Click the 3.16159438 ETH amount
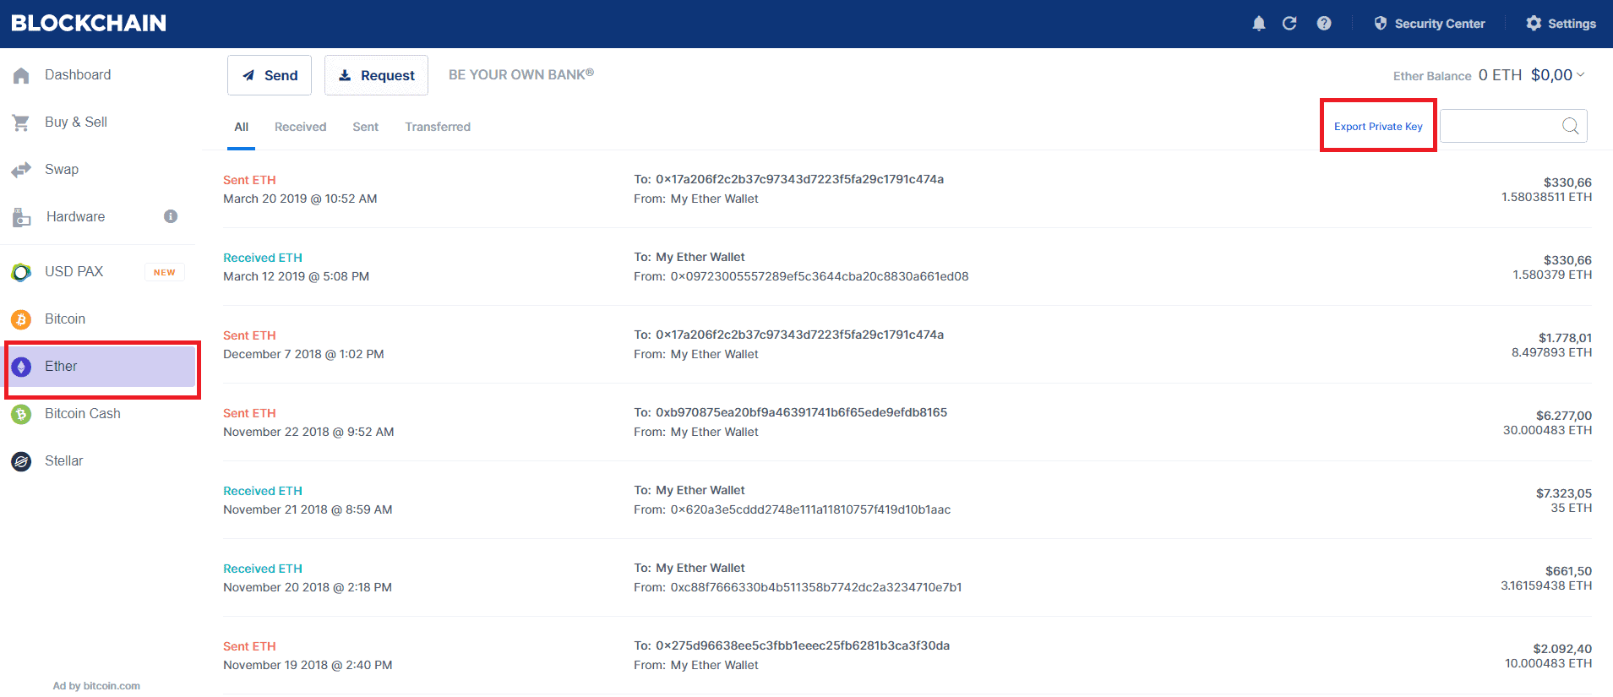The height and width of the screenshot is (697, 1613). [1546, 585]
